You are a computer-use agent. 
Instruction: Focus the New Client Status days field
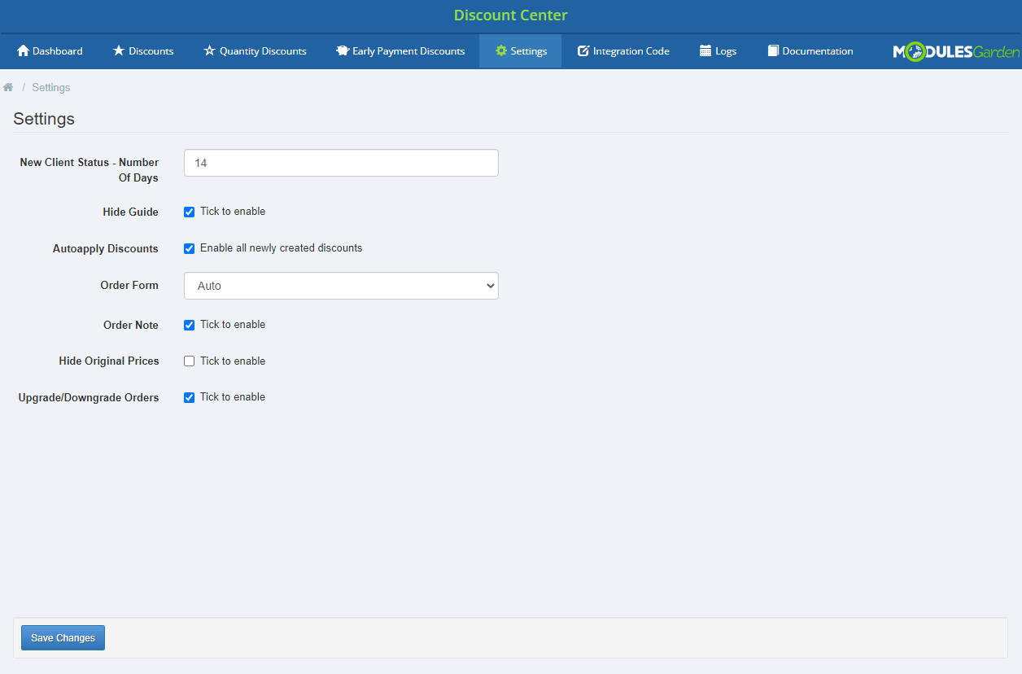coord(341,163)
